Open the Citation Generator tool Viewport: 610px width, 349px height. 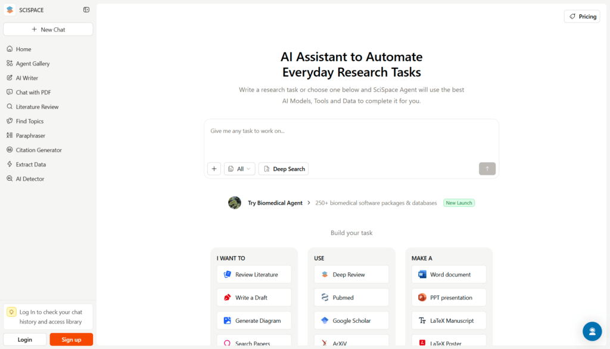pyautogui.click(x=39, y=150)
